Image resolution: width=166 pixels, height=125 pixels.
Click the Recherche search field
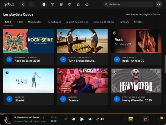[128, 5]
